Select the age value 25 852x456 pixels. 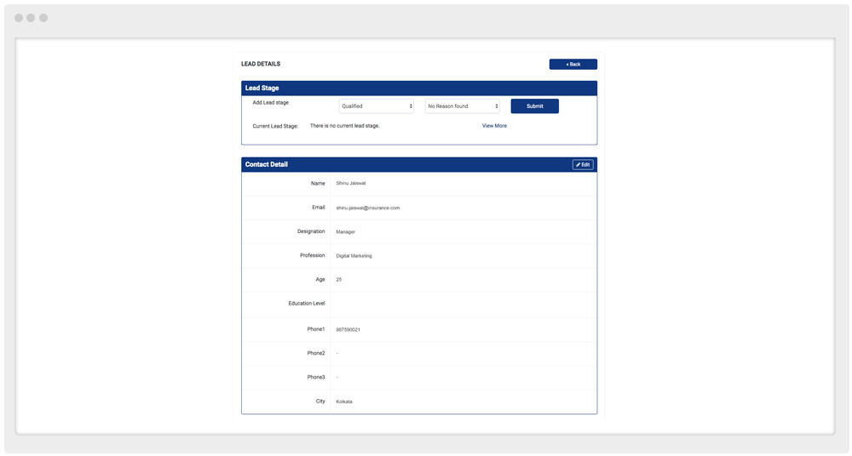click(338, 280)
